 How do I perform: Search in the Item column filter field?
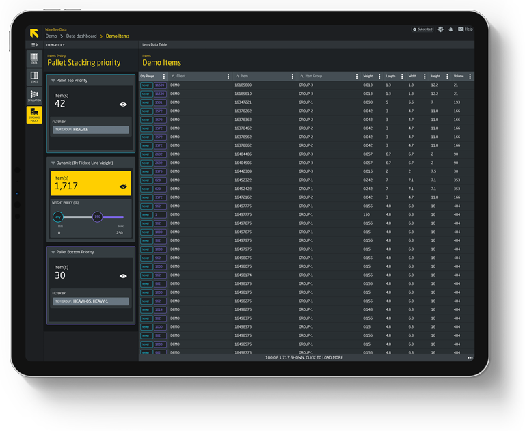265,77
